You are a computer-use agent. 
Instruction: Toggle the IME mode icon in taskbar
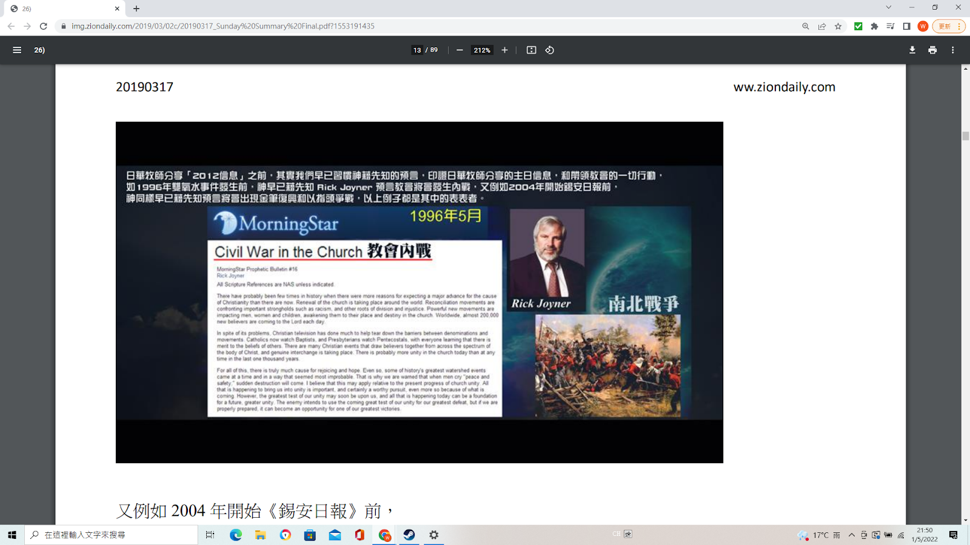tap(628, 534)
